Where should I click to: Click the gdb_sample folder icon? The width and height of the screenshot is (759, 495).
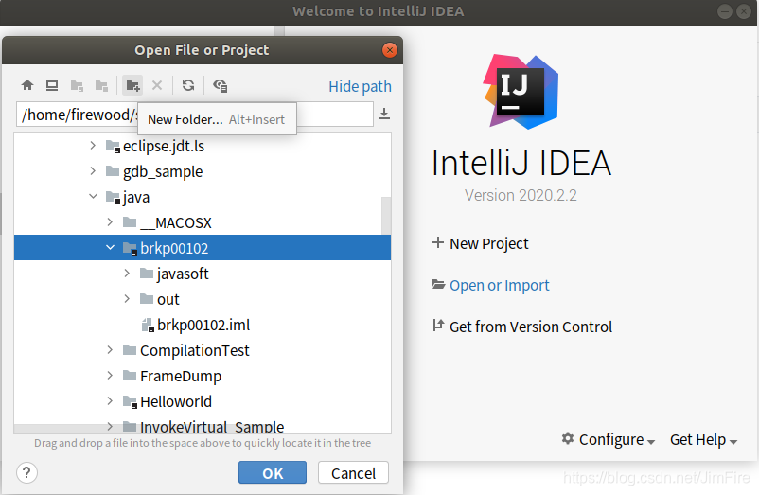click(x=113, y=170)
